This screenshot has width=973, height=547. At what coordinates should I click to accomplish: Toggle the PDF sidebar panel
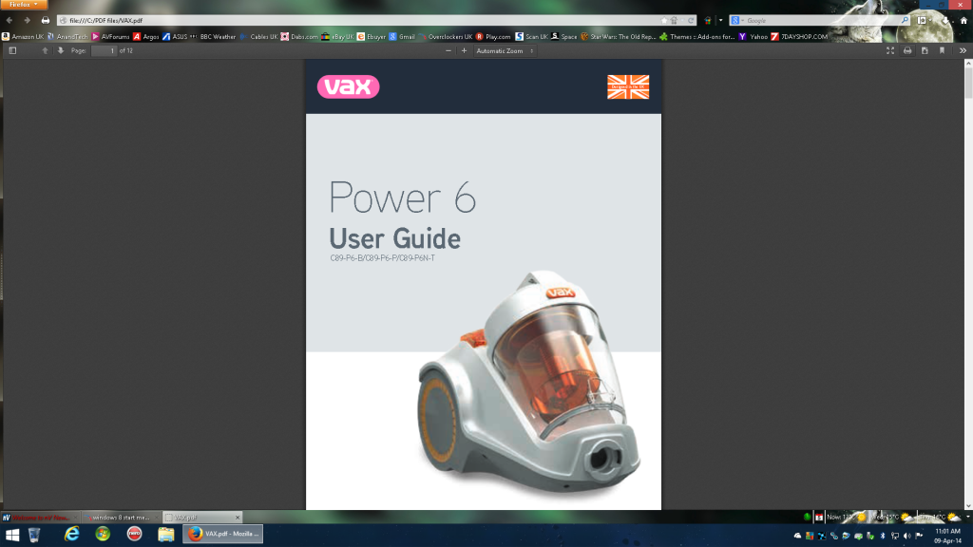pos(12,51)
